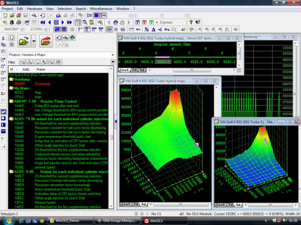Screen dimensions: 301x225
Task: Adjust the Rot:300° rotation stepper
Action: point(22,29)
